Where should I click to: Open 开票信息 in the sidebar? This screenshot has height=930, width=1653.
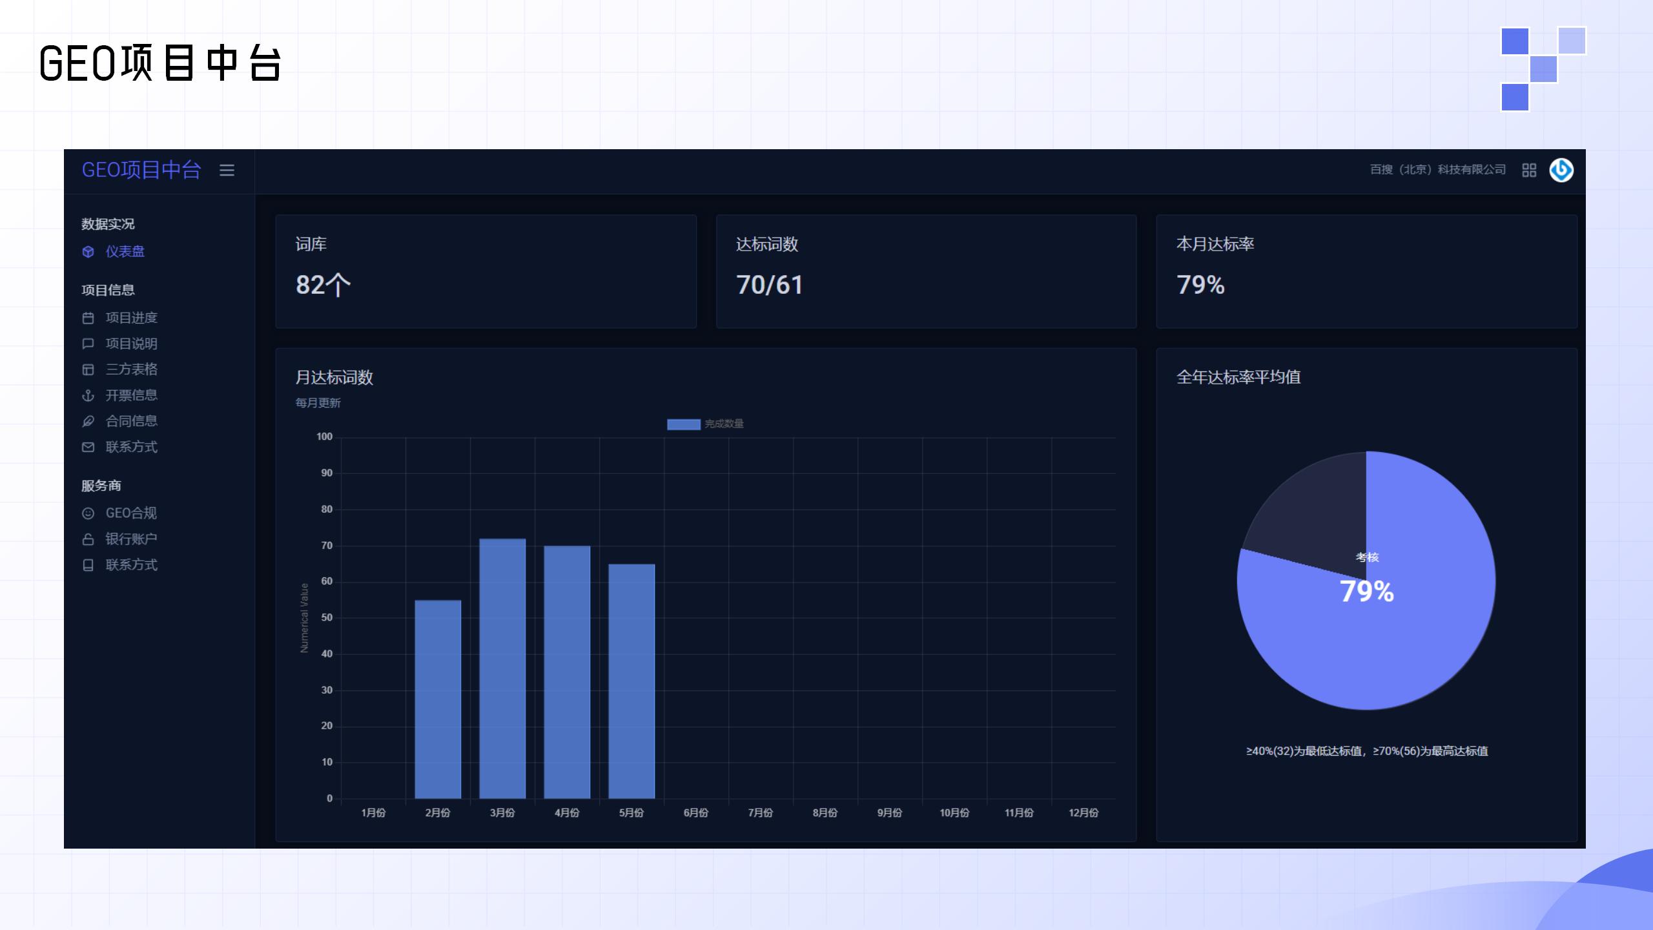(x=132, y=395)
